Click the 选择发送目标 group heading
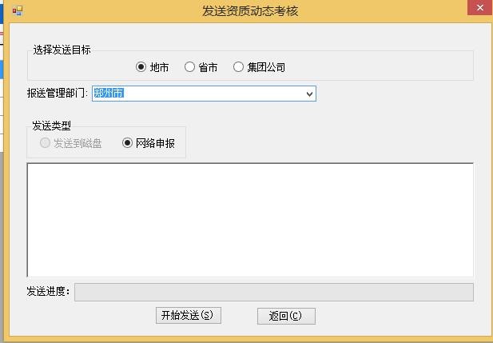 (x=62, y=50)
